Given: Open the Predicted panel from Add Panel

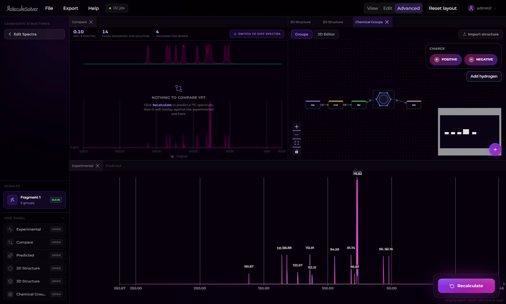Looking at the screenshot, I should pos(34,255).
